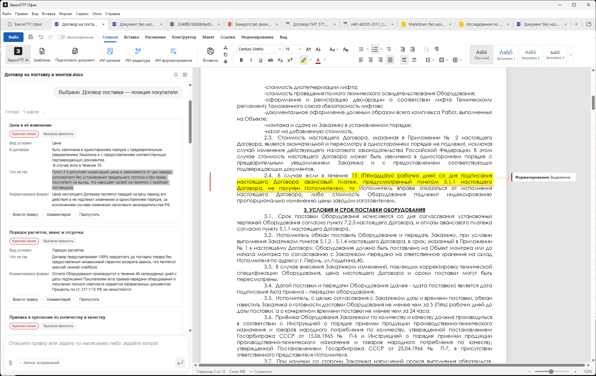Decrease font size icon
The height and width of the screenshot is (376, 596).
(318, 49)
